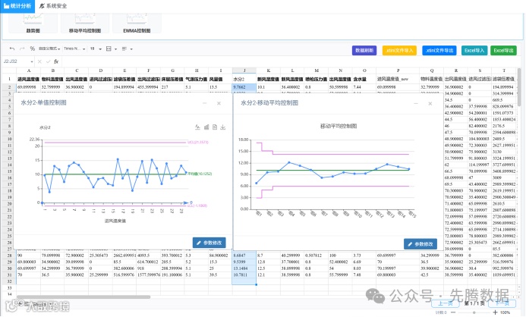526x317 pixels.
Task: Open the Times N... font dropdown
Action: pyautogui.click(x=75, y=49)
